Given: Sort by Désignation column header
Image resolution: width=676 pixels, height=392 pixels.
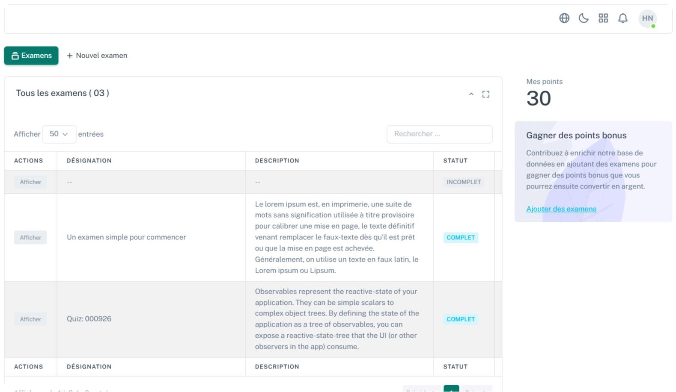Looking at the screenshot, I should coord(89,161).
